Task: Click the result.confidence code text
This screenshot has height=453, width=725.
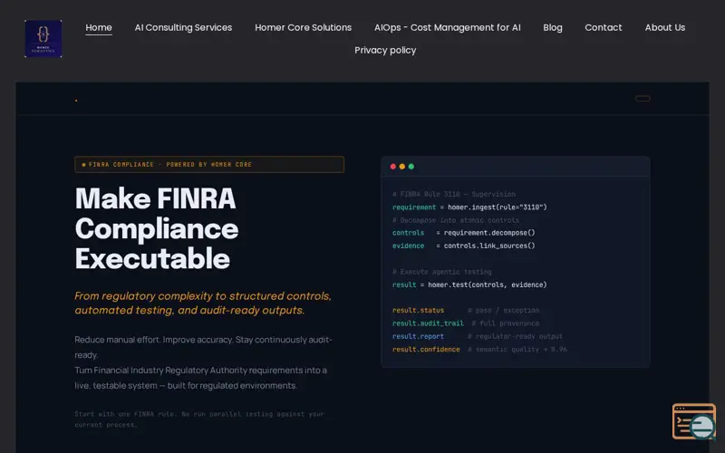Action: click(x=426, y=349)
